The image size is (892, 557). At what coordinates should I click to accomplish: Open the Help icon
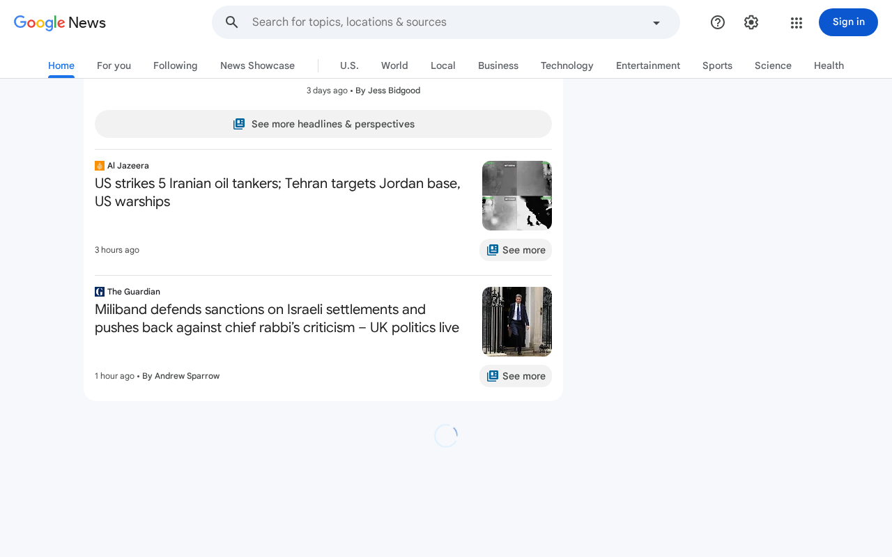tap(718, 22)
